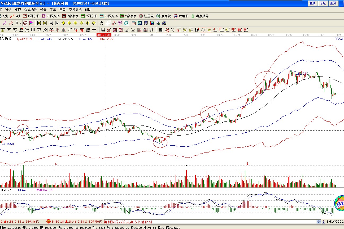Open the 公式选股 menu
Image resolution: width=344 pixels, height=229 pixels.
(31, 10)
